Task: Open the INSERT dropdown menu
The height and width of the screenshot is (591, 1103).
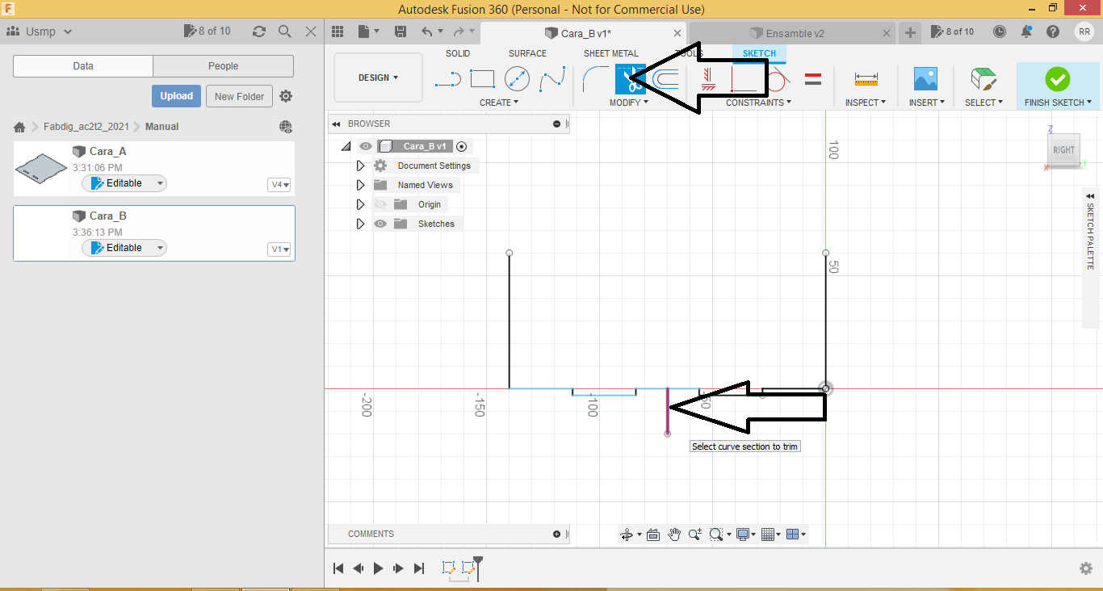Action: click(925, 103)
